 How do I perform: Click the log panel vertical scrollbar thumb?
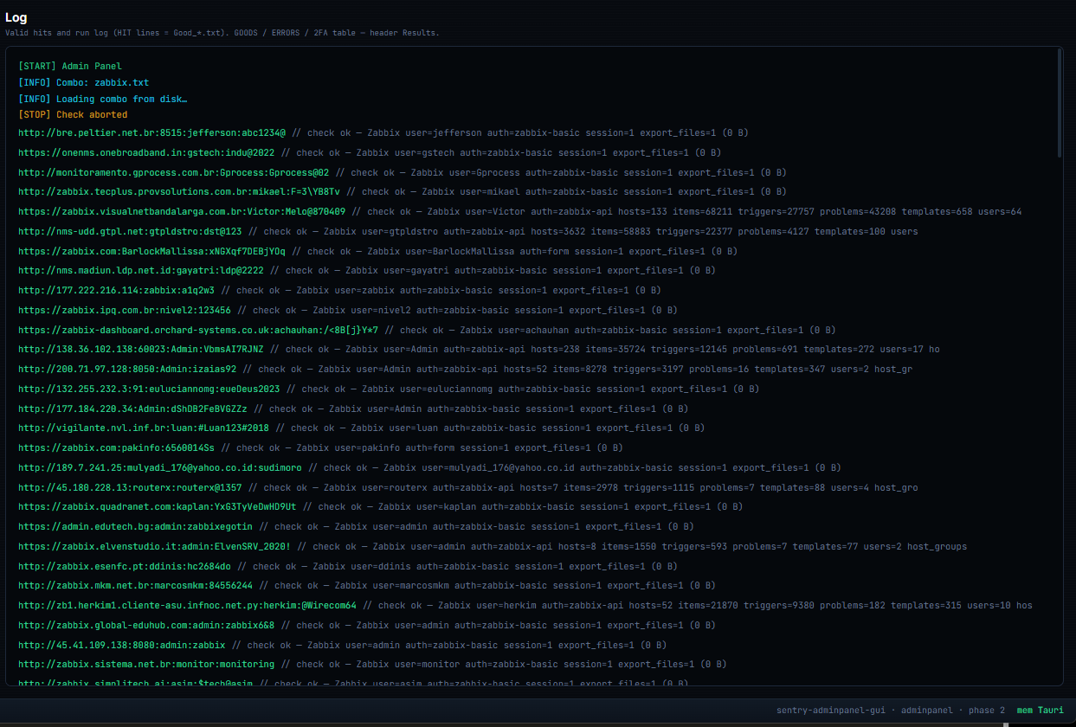[x=1059, y=102]
